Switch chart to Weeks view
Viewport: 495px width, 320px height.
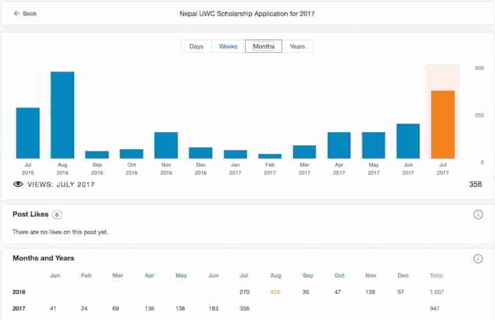tap(228, 46)
